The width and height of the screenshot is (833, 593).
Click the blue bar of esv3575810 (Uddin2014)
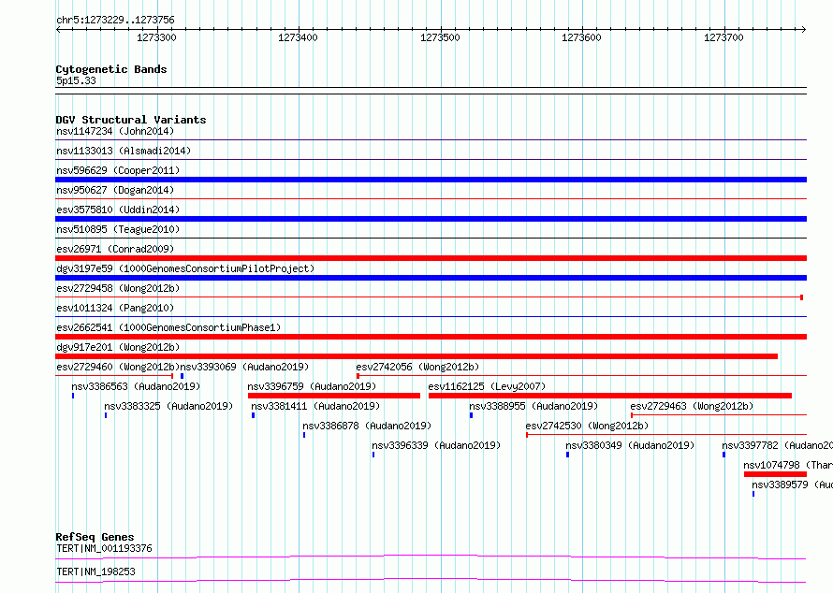click(431, 219)
